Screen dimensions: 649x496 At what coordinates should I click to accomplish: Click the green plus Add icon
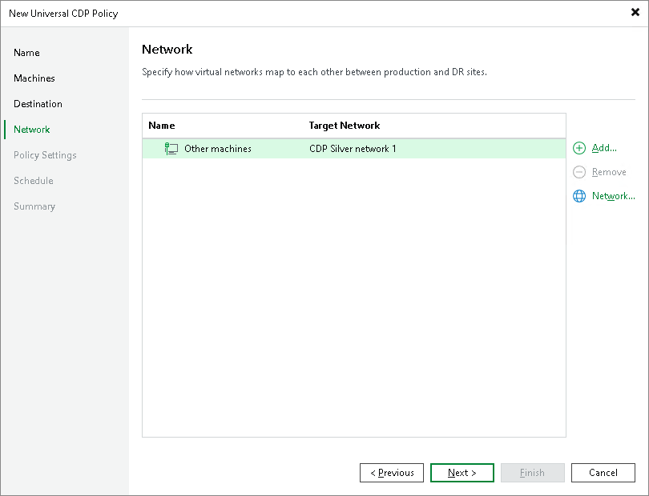578,148
